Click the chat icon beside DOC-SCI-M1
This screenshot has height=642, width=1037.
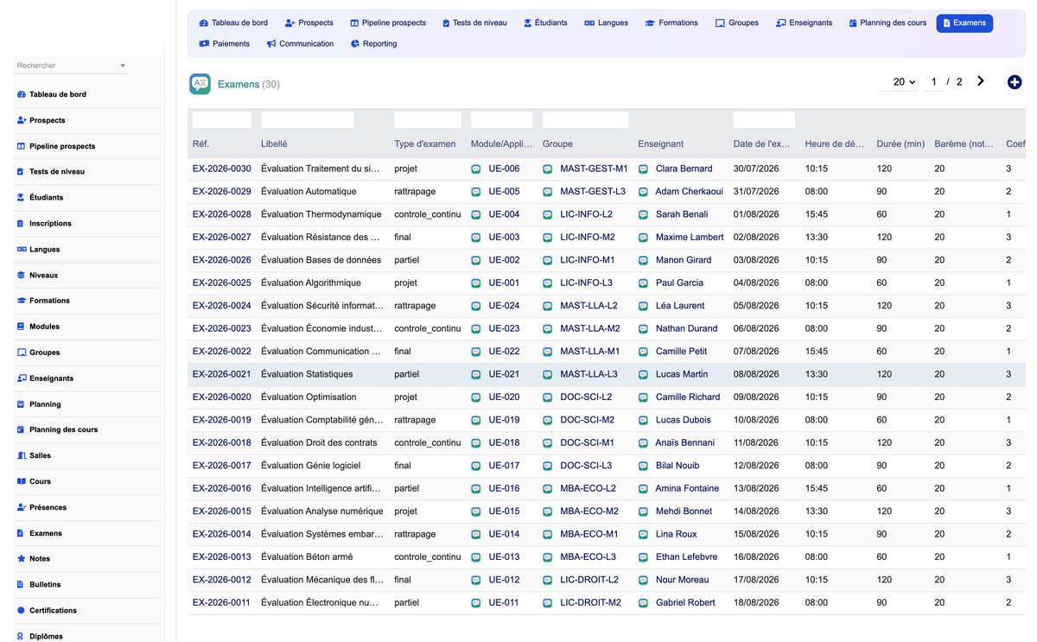click(x=548, y=442)
